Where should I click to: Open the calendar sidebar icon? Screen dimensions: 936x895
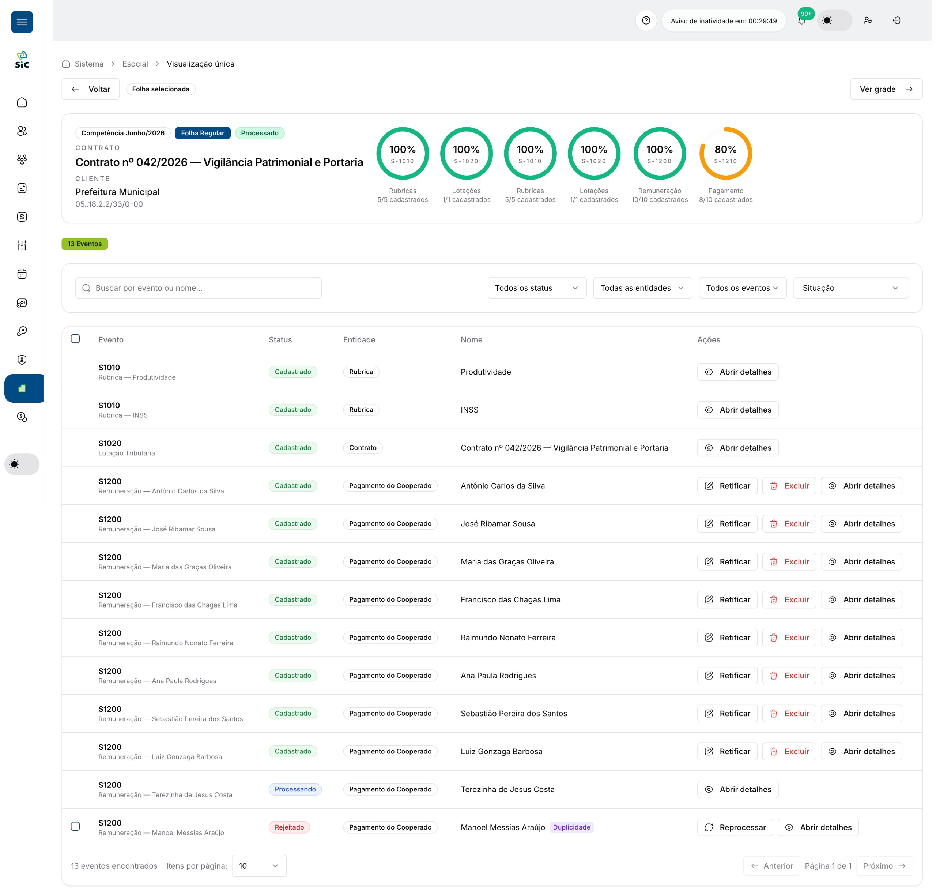[x=22, y=274]
